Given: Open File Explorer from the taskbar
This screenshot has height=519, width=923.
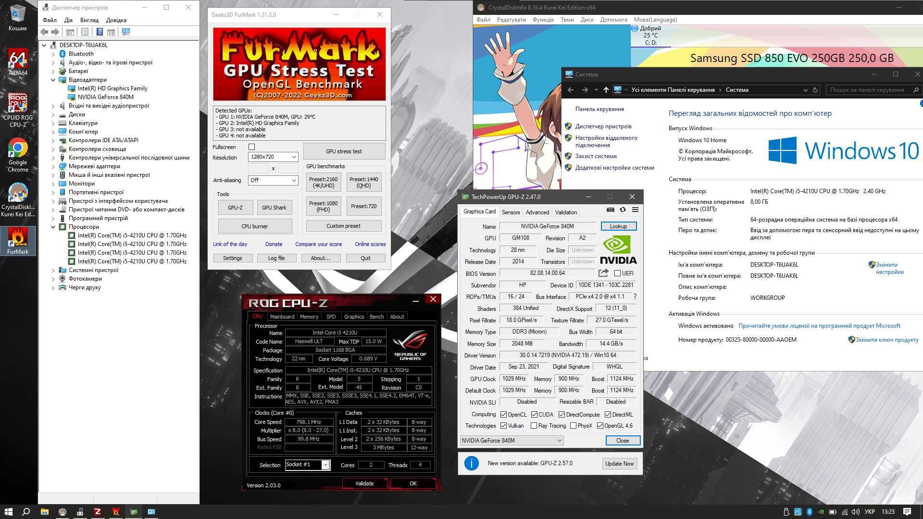Looking at the screenshot, I should click(x=44, y=512).
